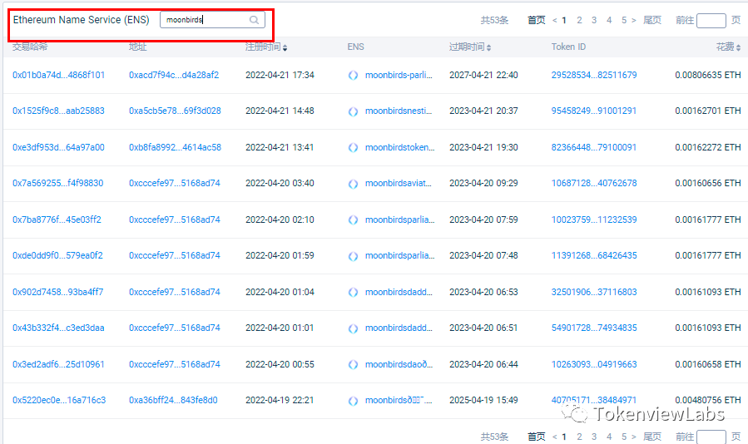Open Token ID 10687128...40762678
This screenshot has height=444, width=748.
point(594,183)
